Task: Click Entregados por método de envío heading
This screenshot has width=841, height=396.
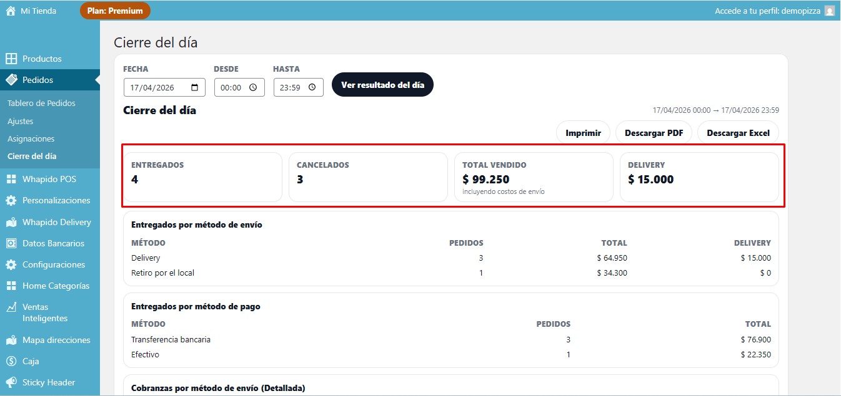Action: click(197, 225)
